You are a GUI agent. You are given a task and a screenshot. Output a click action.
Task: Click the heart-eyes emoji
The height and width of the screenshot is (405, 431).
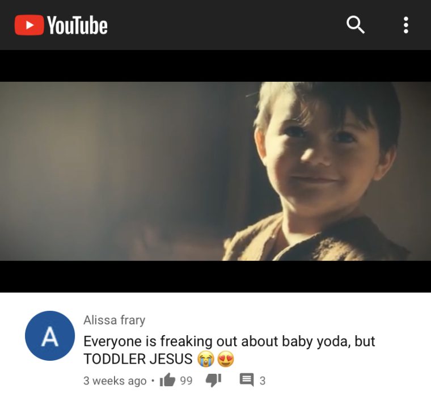226,359
